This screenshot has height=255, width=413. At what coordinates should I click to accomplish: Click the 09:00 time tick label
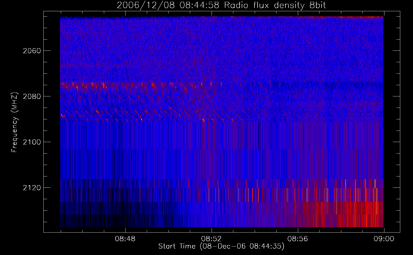coord(384,239)
